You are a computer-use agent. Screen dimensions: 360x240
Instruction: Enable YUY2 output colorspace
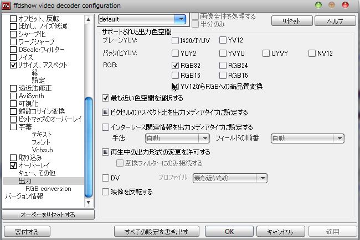(x=175, y=54)
